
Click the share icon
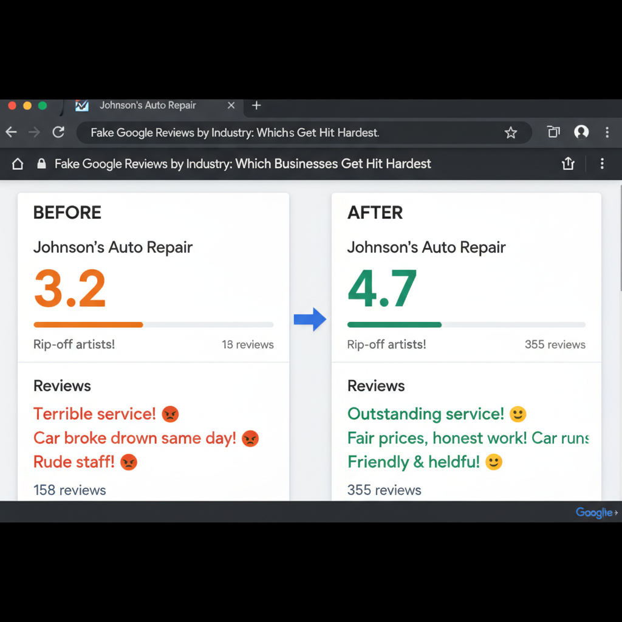[568, 163]
